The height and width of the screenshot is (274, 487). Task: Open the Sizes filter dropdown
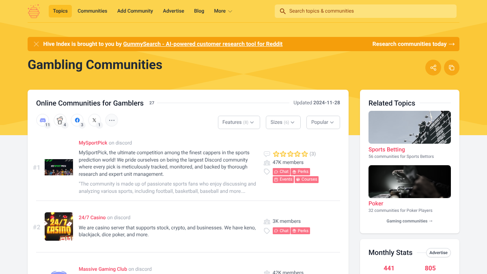283,122
